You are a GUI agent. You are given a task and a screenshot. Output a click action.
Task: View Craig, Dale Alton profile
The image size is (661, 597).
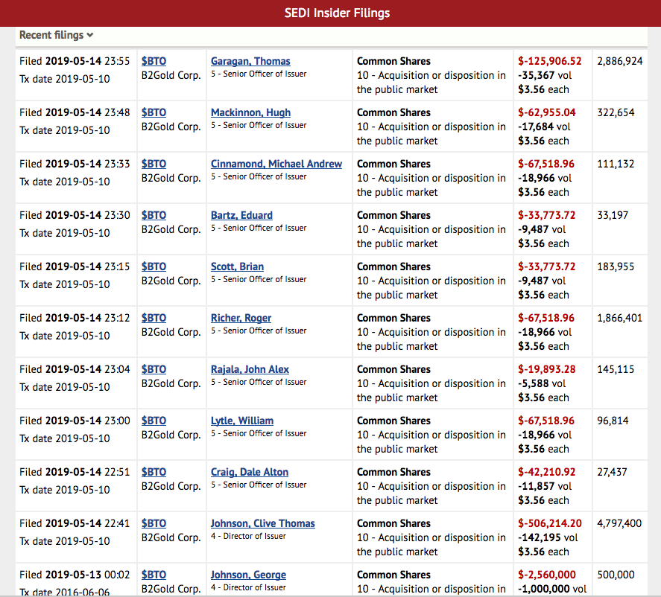(x=249, y=472)
